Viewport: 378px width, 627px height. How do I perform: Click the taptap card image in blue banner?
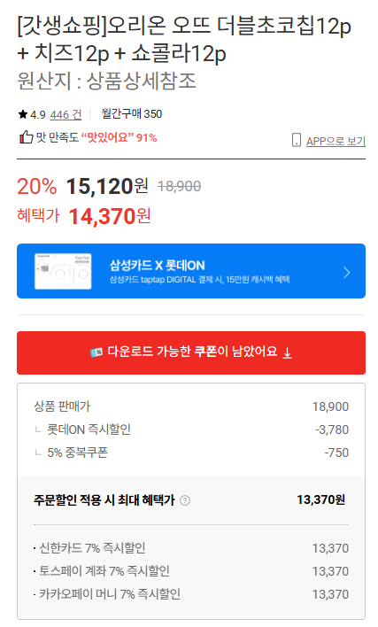[x=63, y=271]
